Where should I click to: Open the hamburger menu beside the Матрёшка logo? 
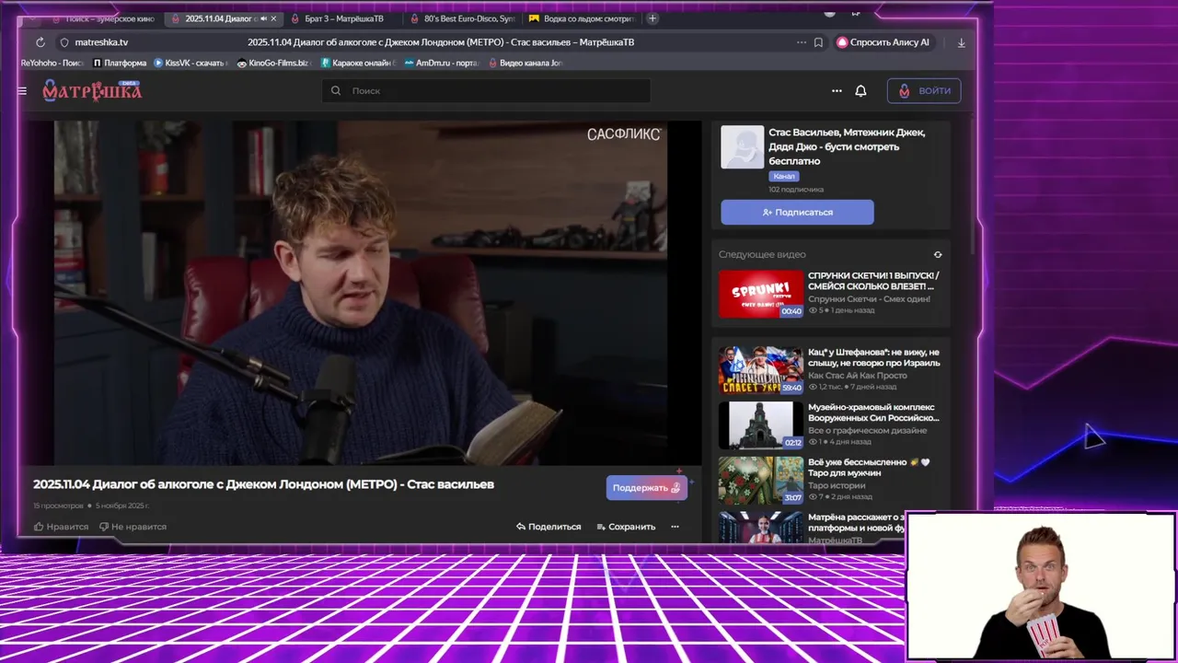click(22, 91)
